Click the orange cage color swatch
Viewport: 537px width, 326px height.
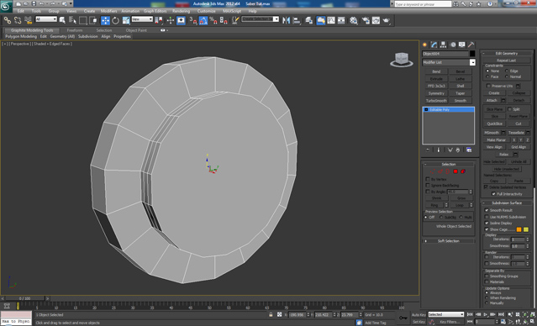[519, 229]
